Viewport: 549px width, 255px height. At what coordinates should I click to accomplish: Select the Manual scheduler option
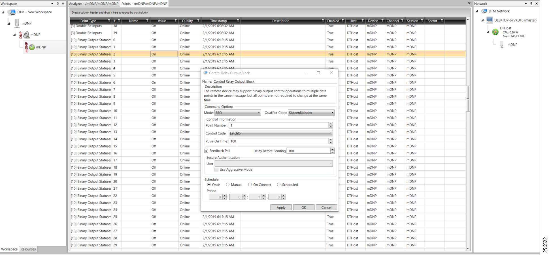[228, 185]
